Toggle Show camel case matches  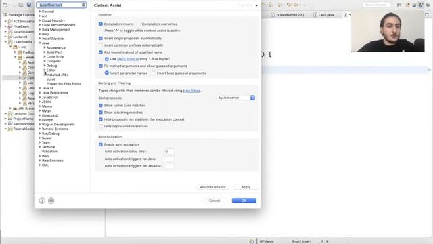point(101,106)
